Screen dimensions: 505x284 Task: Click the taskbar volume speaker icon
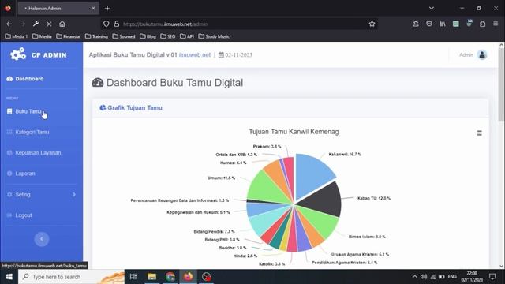424,277
